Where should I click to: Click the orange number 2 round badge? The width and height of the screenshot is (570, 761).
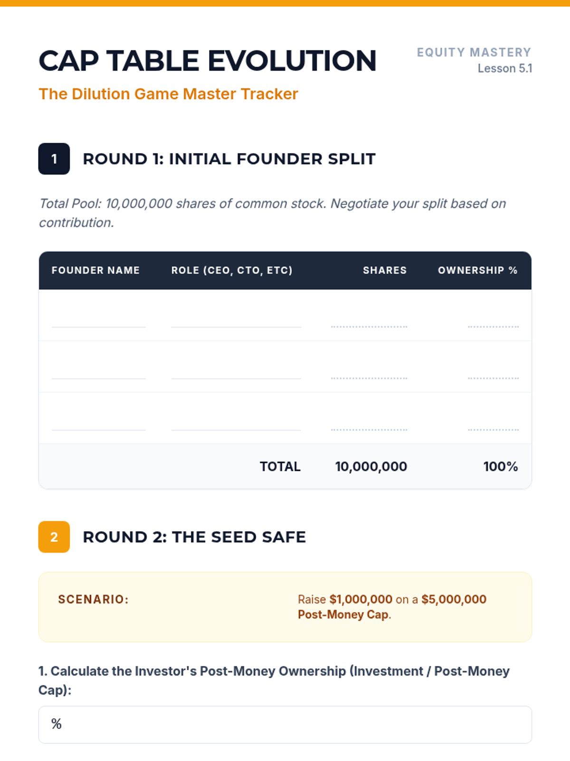click(54, 537)
